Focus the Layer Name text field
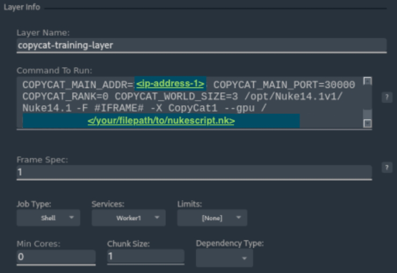This screenshot has height=273, width=397. [x=201, y=45]
